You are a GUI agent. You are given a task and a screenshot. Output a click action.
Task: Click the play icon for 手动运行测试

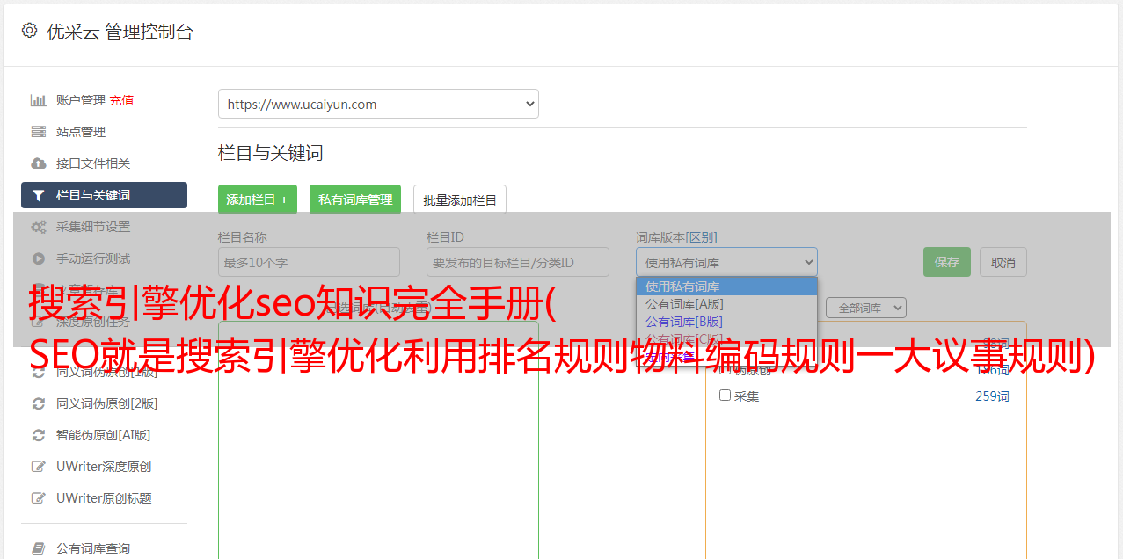click(38, 258)
